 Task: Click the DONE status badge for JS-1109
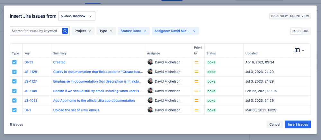click(x=211, y=91)
